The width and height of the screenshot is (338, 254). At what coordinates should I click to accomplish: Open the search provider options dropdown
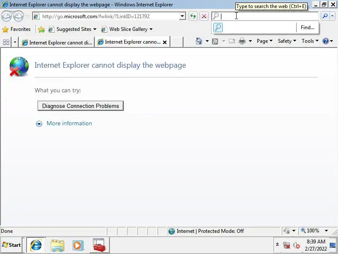[333, 16]
